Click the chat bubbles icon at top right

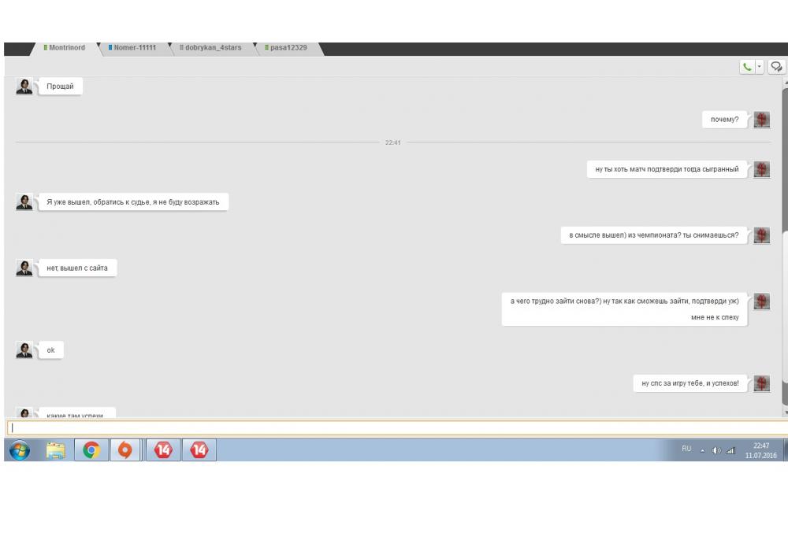(x=776, y=67)
